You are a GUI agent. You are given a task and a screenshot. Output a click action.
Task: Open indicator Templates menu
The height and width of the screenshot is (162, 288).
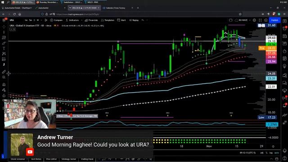tap(108, 20)
